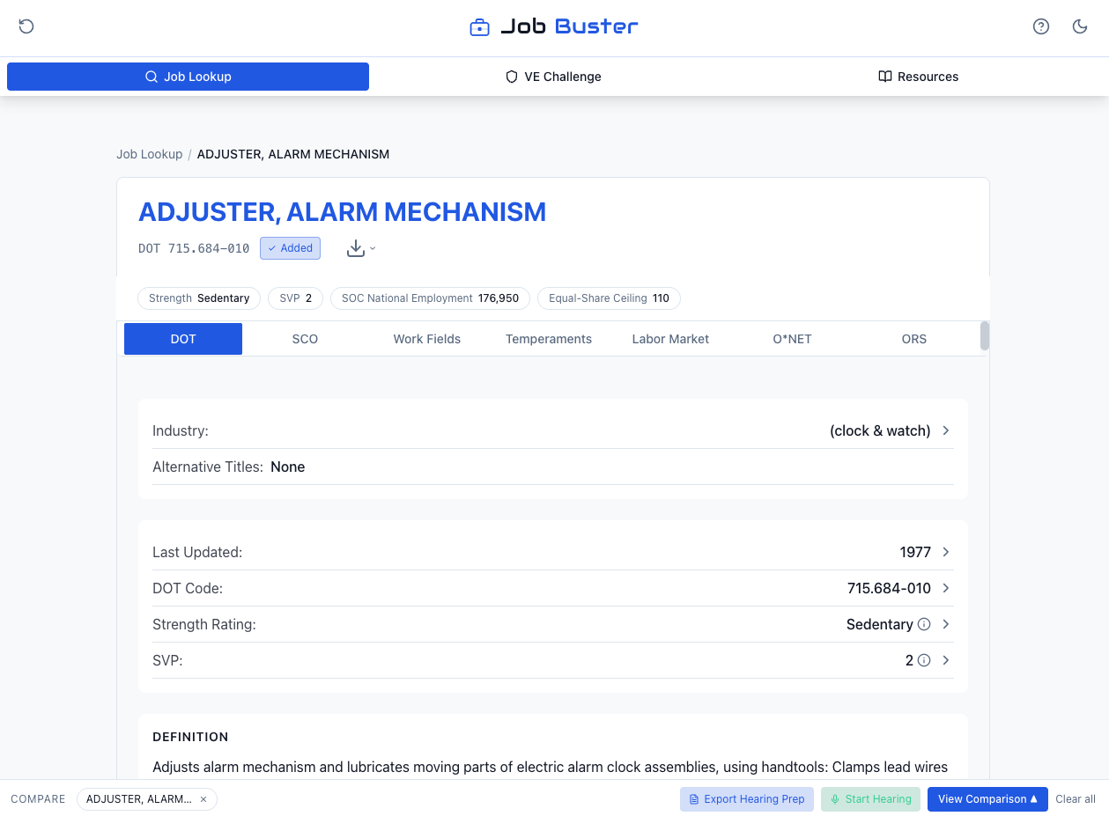Click the Alternative Titles None text
This screenshot has width=1109, height=816.
click(x=228, y=467)
